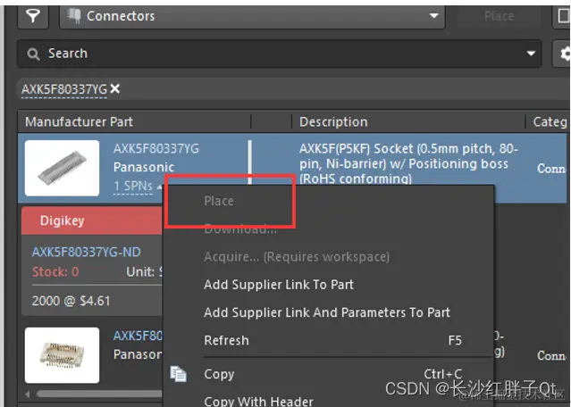Select the first Panasonic connector thumbnail
Image resolution: width=571 pixels, height=407 pixels.
click(62, 168)
